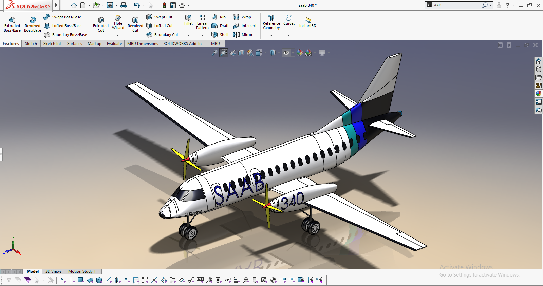Expand the Open file dropdown arrow
The height and width of the screenshot is (286, 543).
(x=103, y=5)
